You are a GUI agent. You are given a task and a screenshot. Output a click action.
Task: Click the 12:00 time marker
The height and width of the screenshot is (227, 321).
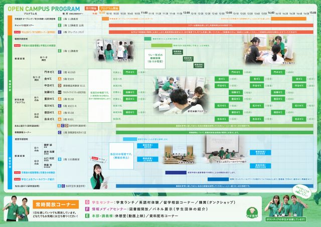[186, 13]
